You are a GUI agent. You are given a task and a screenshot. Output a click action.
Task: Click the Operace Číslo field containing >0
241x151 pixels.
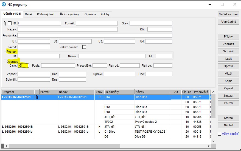coord(23,65)
